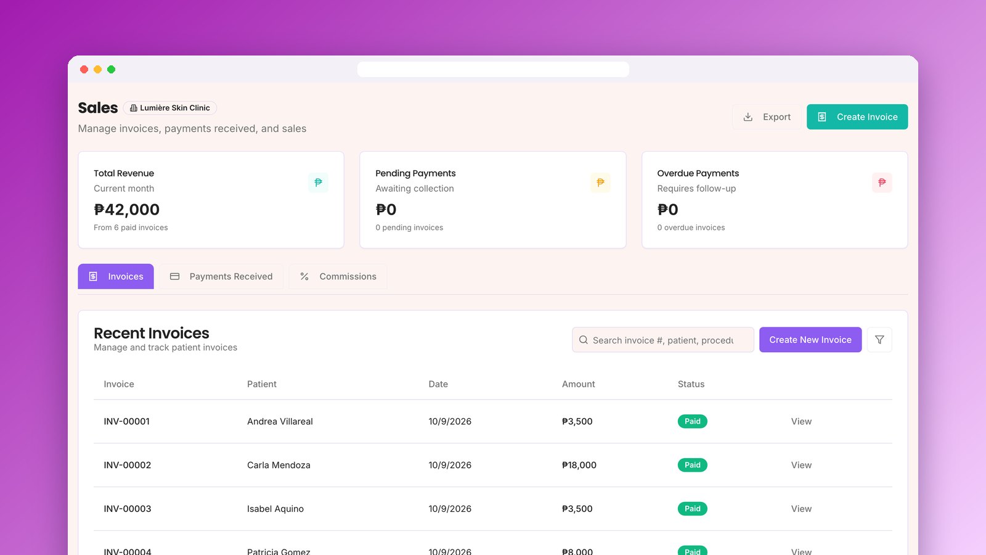This screenshot has height=555, width=986.
Task: Click the peso icon in Pending Payments card
Action: pos(600,183)
